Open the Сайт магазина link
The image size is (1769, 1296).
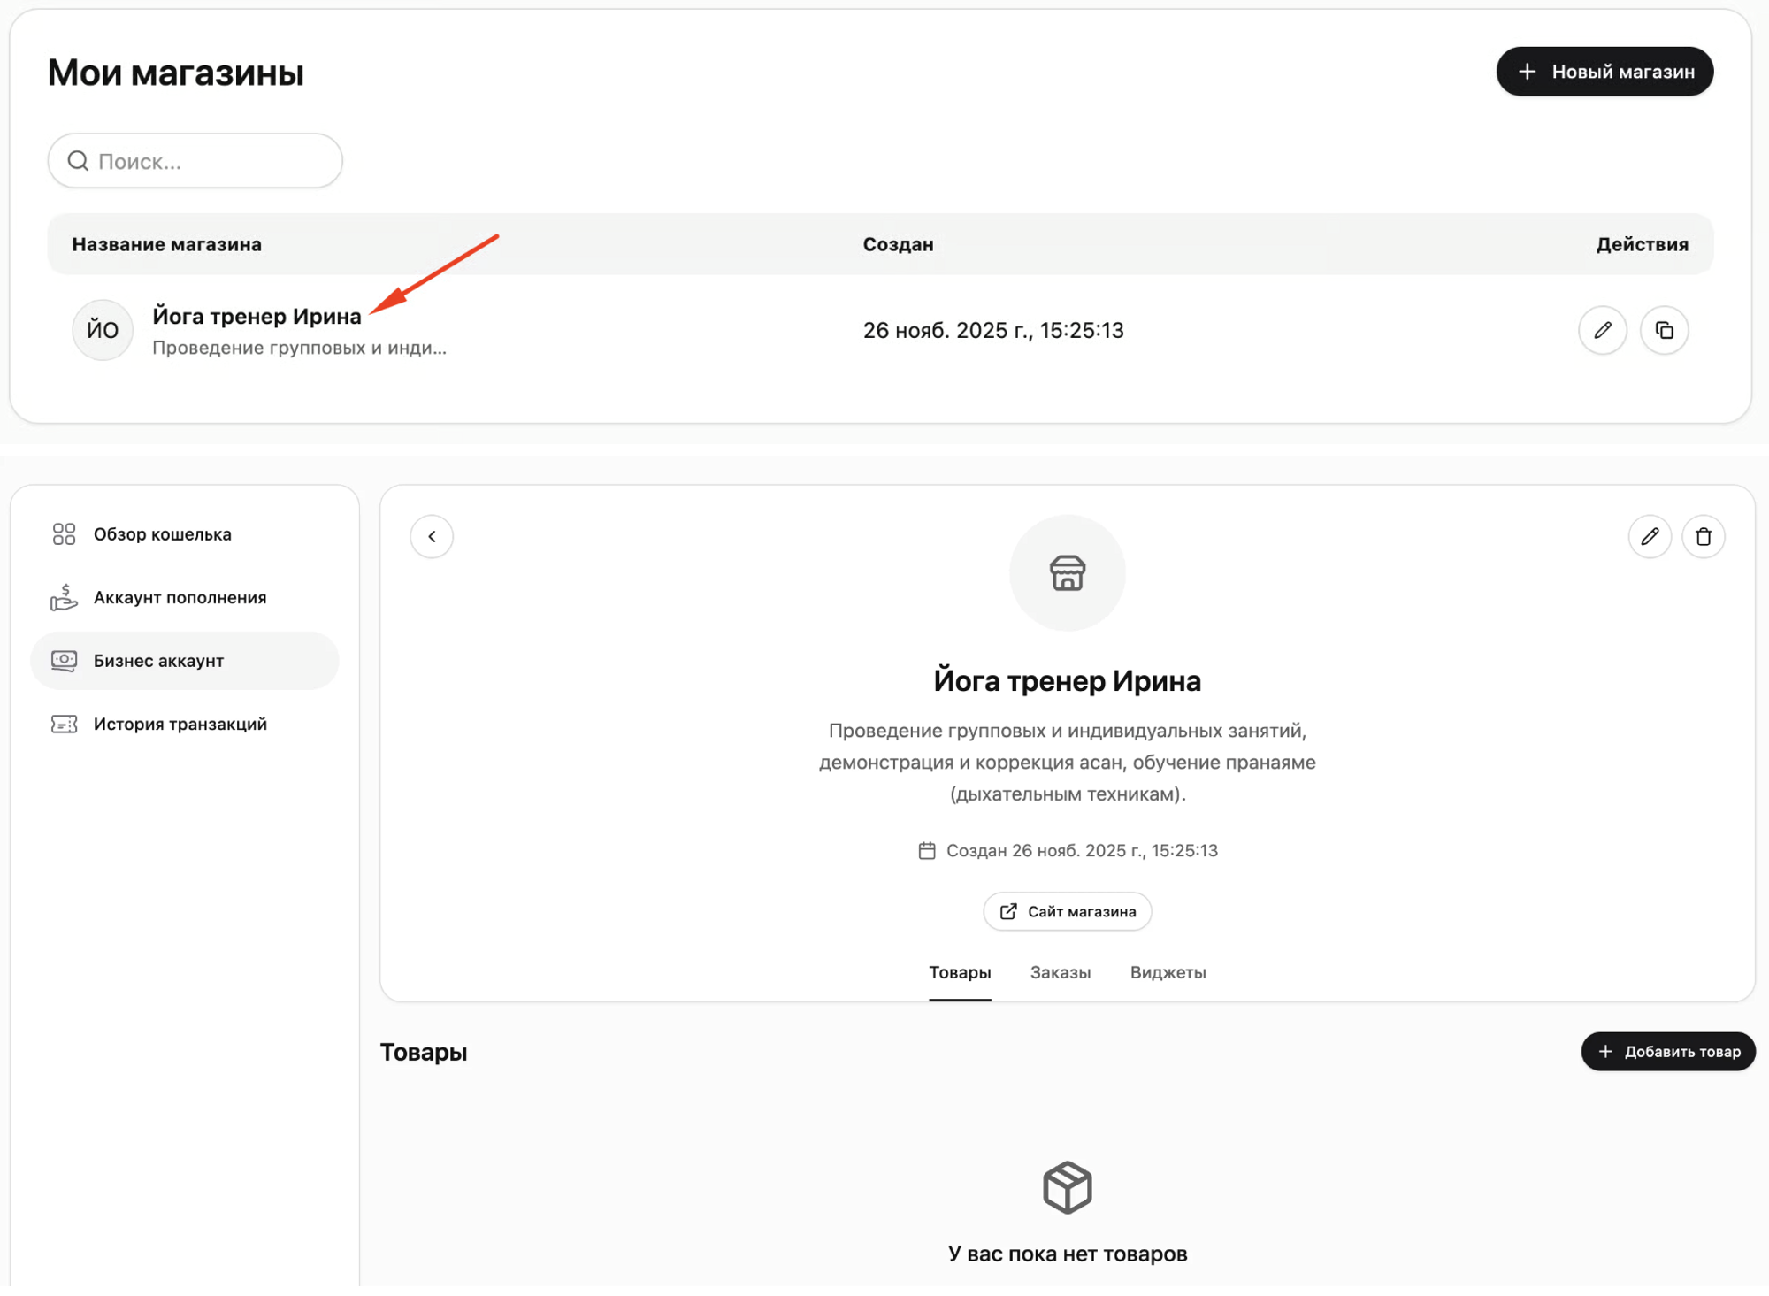coord(1067,911)
